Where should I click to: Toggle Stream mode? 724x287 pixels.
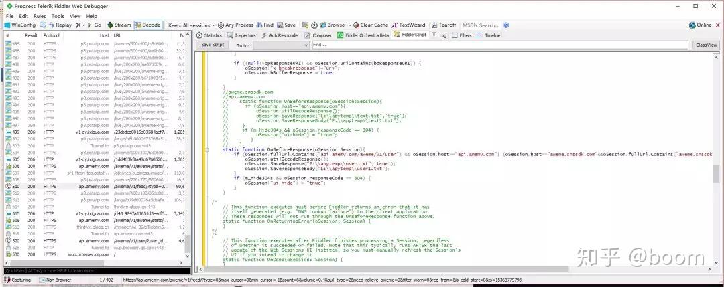point(119,25)
